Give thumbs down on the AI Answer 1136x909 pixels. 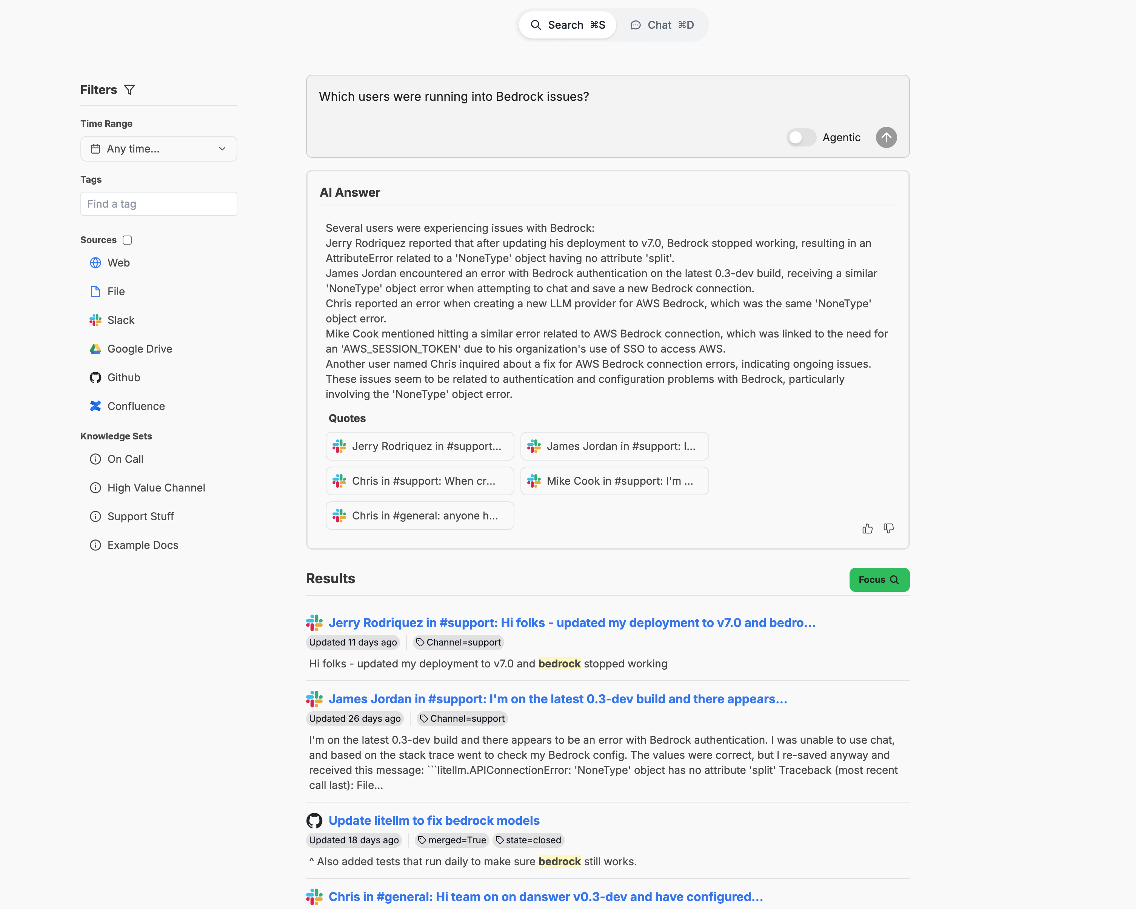pos(888,528)
